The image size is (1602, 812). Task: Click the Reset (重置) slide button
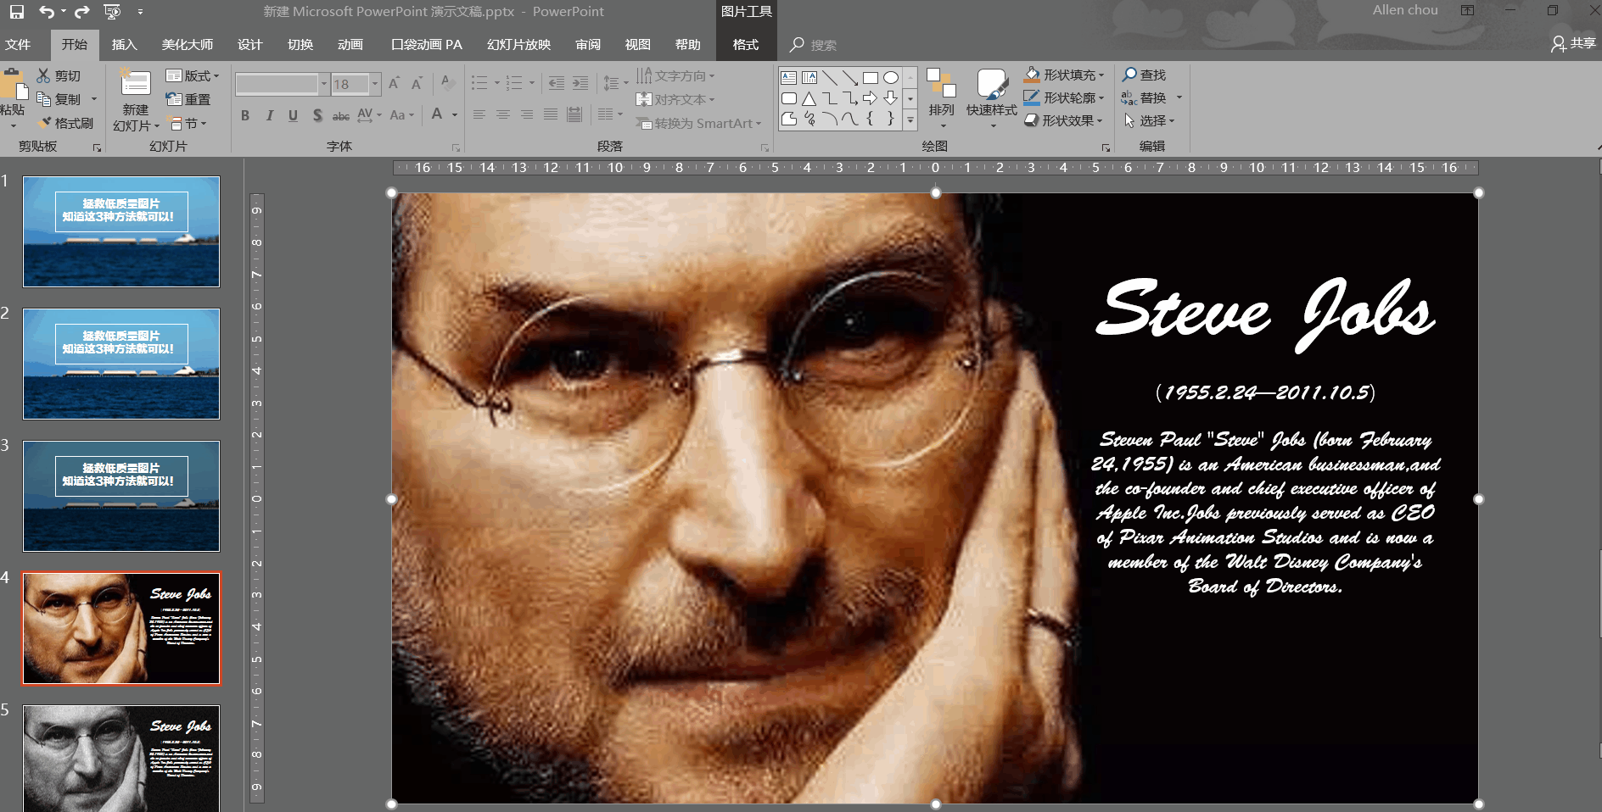(x=188, y=99)
